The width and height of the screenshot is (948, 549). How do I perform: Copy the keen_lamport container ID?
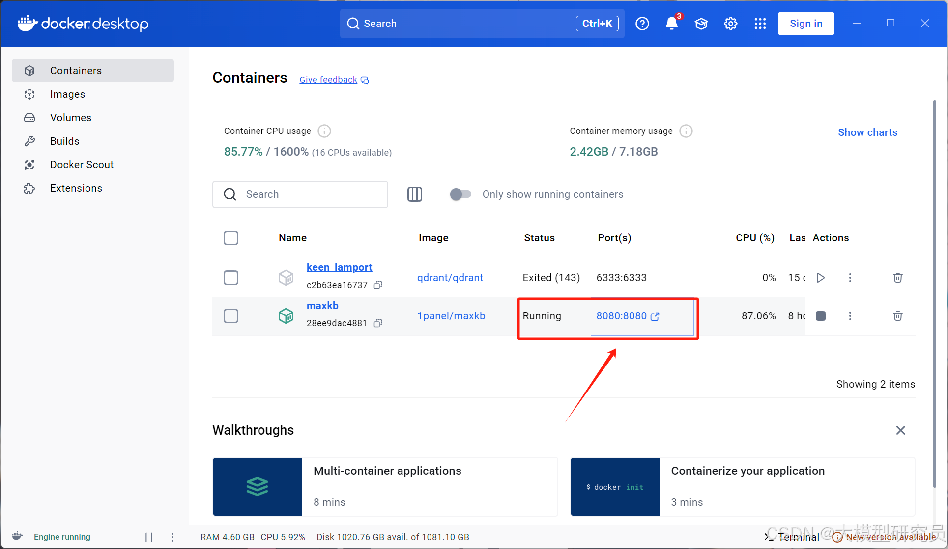pos(378,285)
